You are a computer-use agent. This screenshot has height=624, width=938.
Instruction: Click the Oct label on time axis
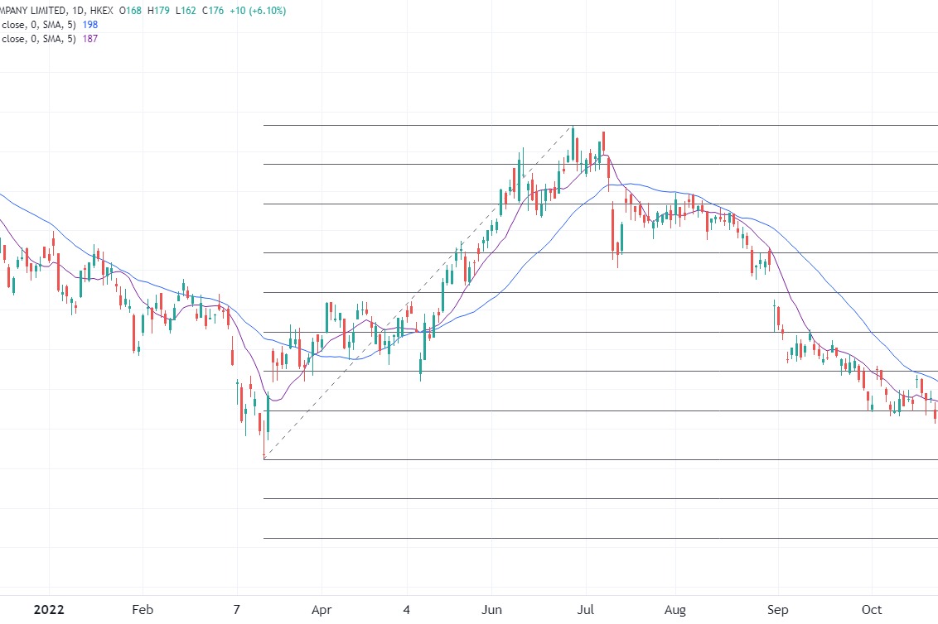(x=872, y=611)
